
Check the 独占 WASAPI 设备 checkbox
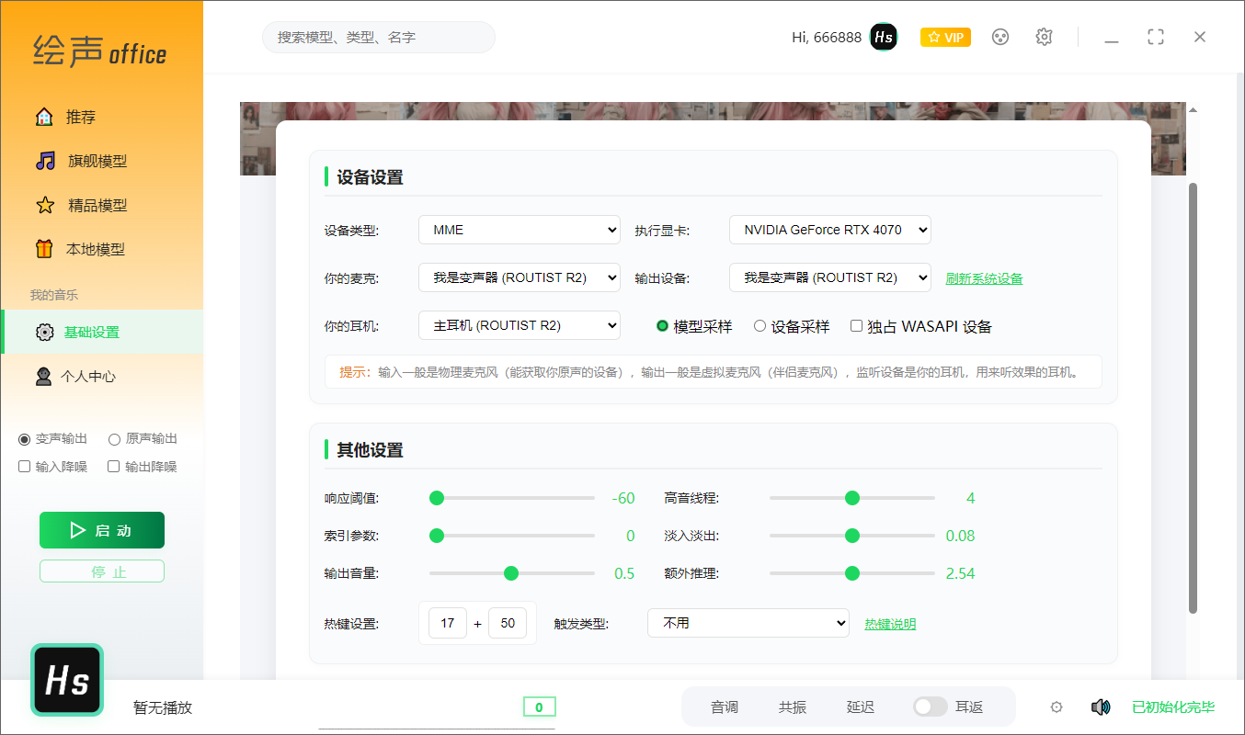856,326
